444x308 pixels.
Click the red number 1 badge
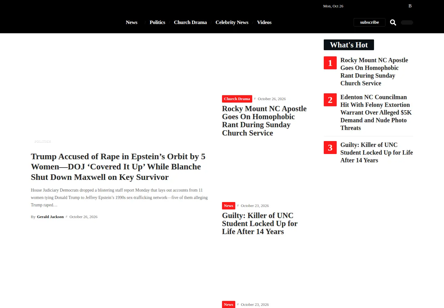330,63
